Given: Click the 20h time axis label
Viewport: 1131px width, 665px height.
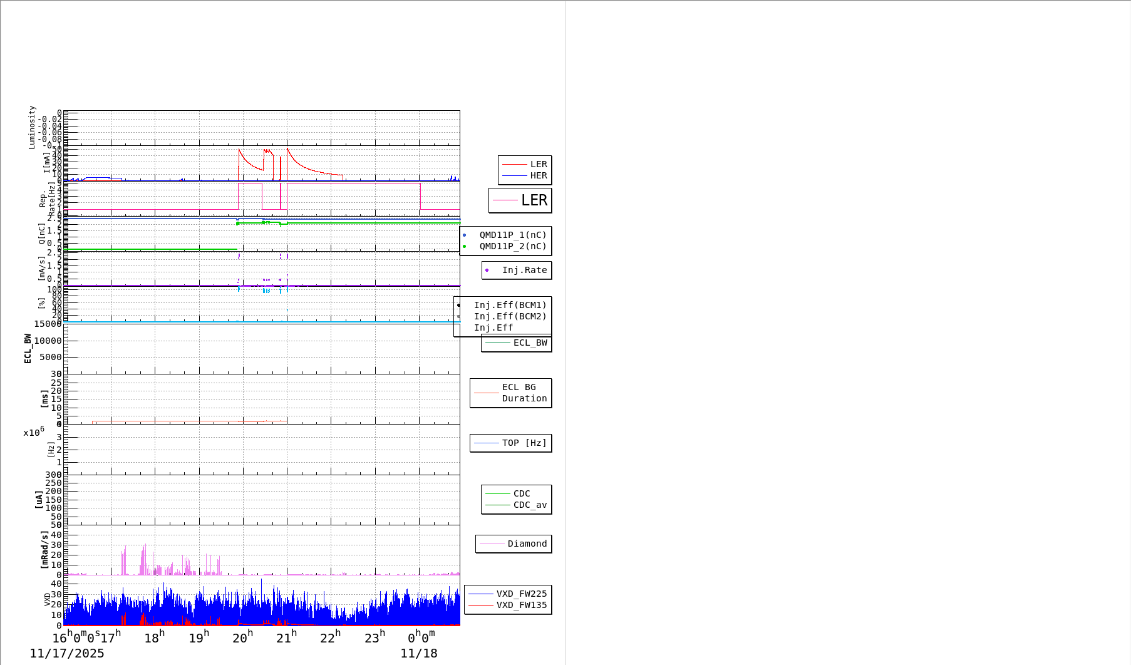Looking at the screenshot, I should point(243,637).
